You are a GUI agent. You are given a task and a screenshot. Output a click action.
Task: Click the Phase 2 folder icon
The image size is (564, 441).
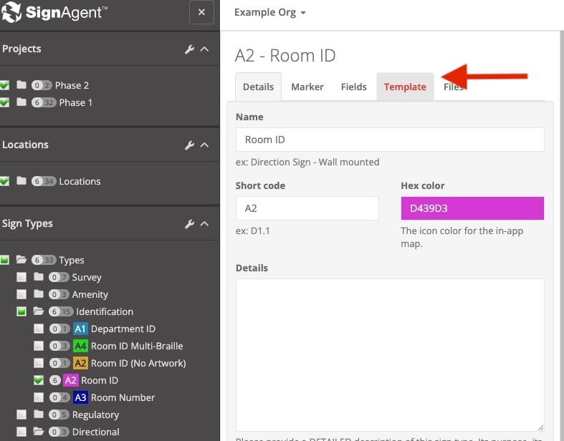(x=21, y=85)
